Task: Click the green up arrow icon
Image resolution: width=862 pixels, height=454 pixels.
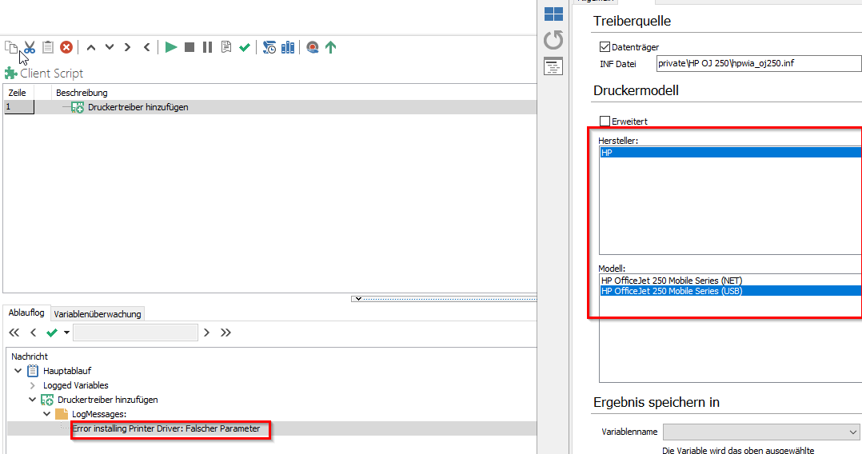Action: (x=330, y=47)
